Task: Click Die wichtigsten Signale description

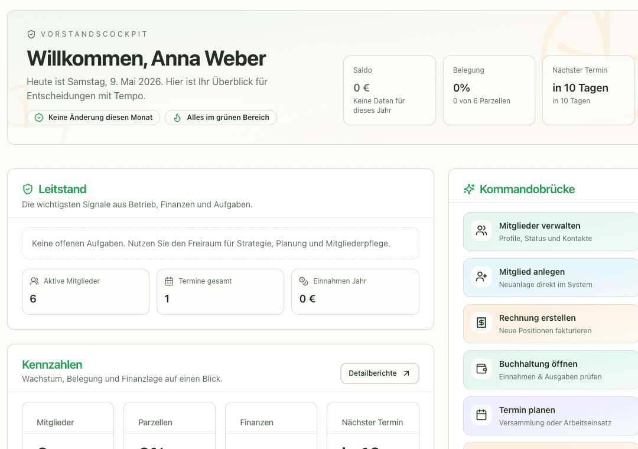Action: pyautogui.click(x=137, y=204)
